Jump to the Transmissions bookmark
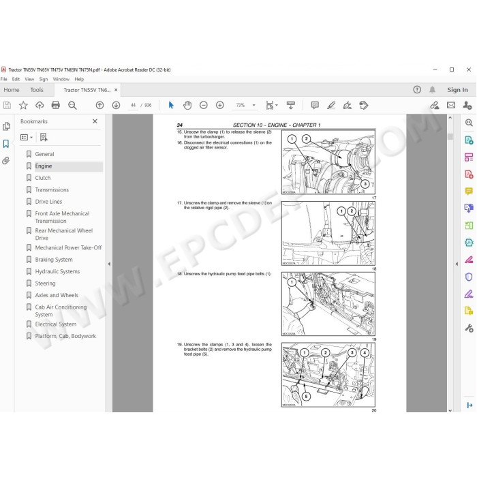Viewport: 477px width, 477px height. (52, 189)
